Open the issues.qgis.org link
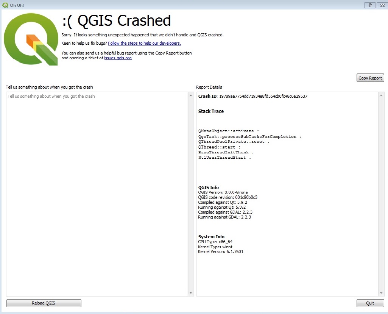388x314 pixels. [118, 58]
